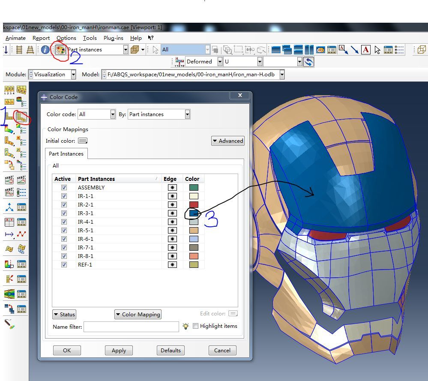The image size is (428, 381).
Task: Open the Color Mapping dropdown button
Action: coord(138,315)
